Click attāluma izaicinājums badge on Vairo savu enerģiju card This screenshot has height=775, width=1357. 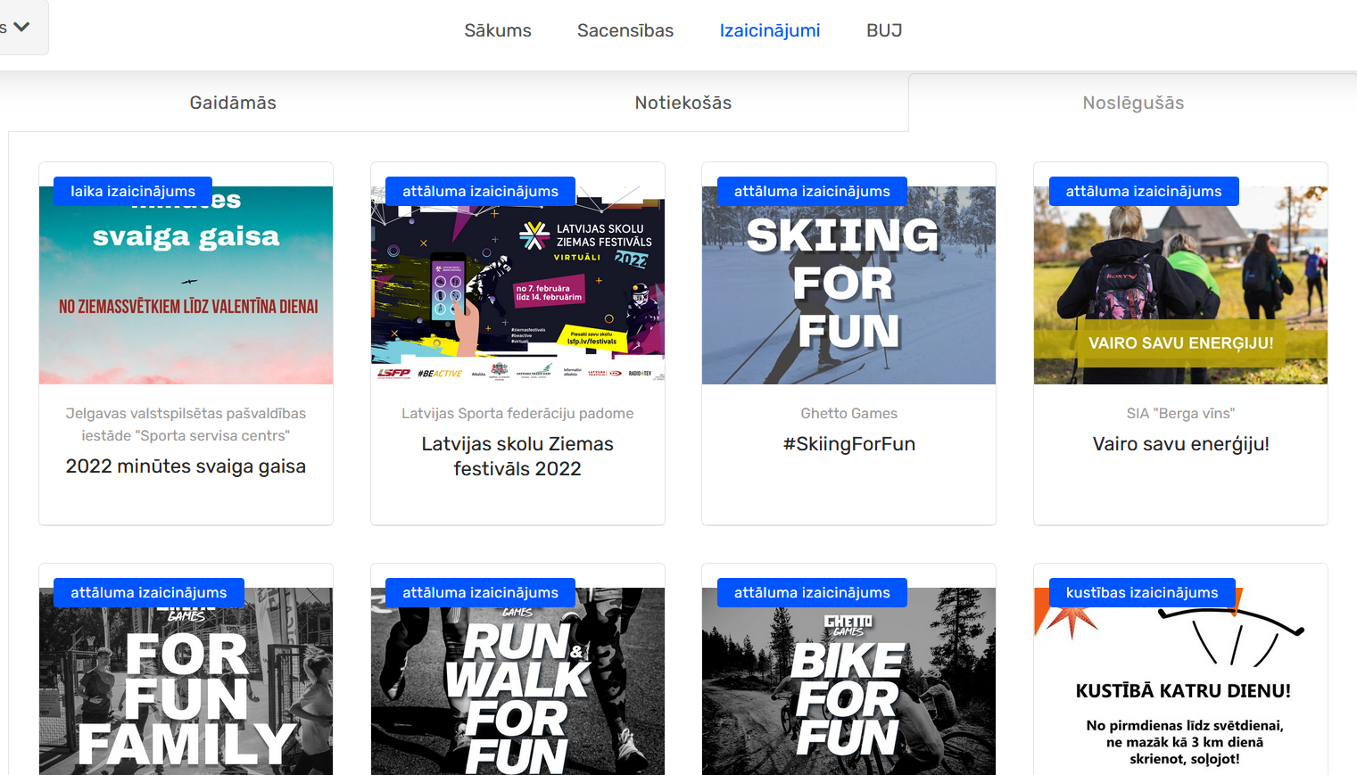tap(1144, 191)
